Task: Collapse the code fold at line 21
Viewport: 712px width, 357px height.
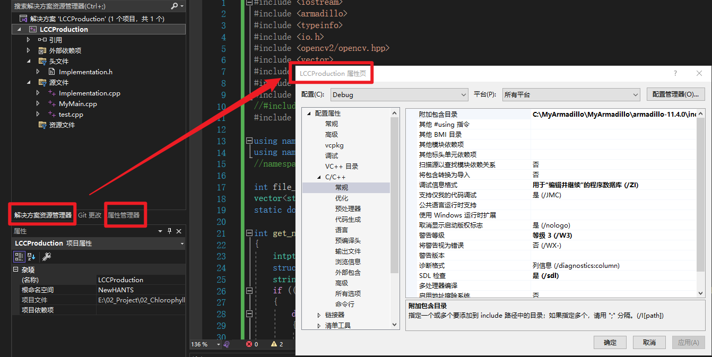Action: pos(249,233)
